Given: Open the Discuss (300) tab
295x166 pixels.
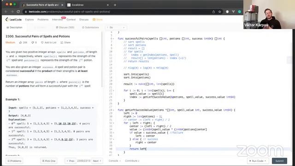Looking at the screenshot, I should 65,28.
